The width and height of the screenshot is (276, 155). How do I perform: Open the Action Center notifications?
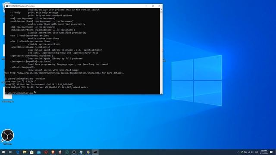[271, 152]
